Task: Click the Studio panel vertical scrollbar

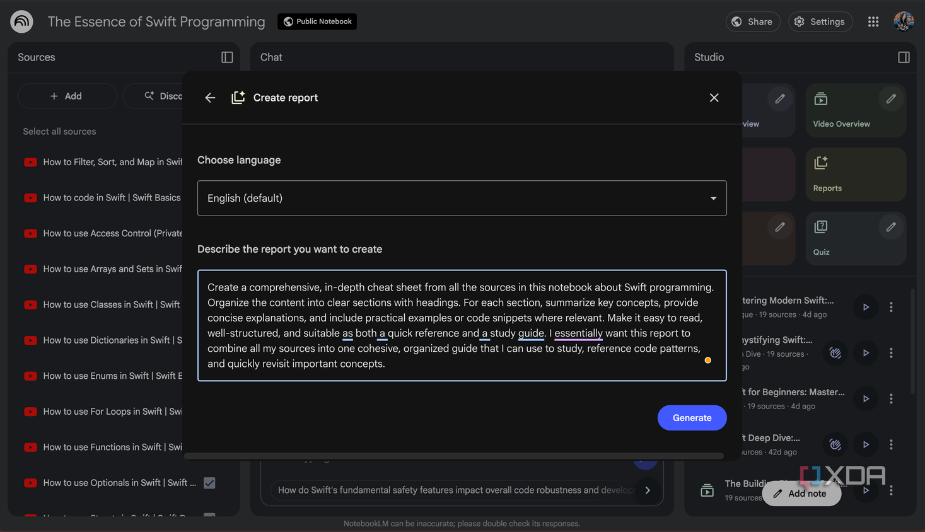Action: click(x=912, y=340)
